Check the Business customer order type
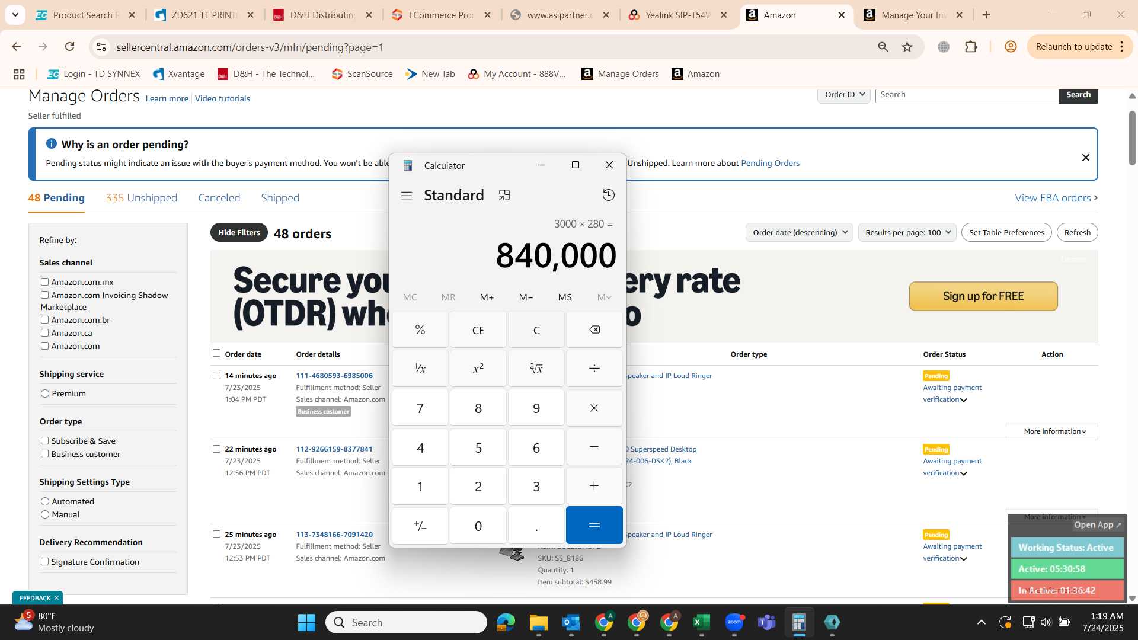1138x640 pixels. pyautogui.click(x=44, y=454)
